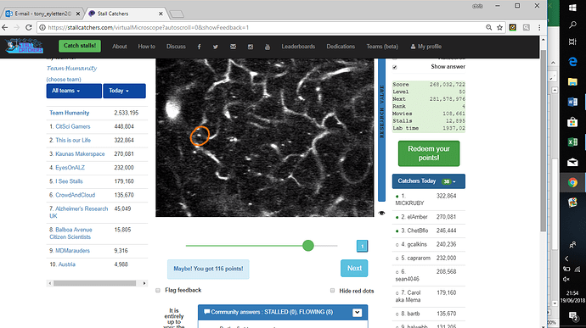Screen dimensions: 586x328
Task: Open Task View in taskbar
Action: [x=572, y=42]
